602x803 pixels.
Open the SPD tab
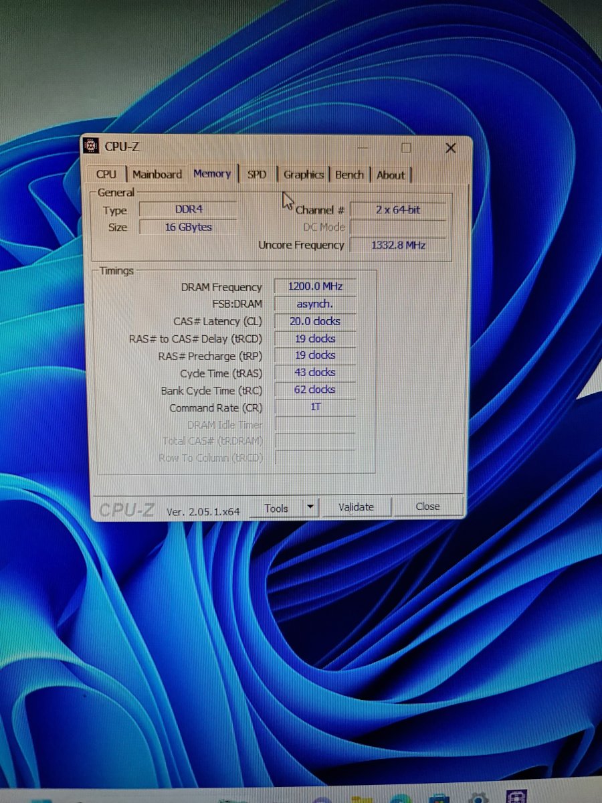click(257, 174)
